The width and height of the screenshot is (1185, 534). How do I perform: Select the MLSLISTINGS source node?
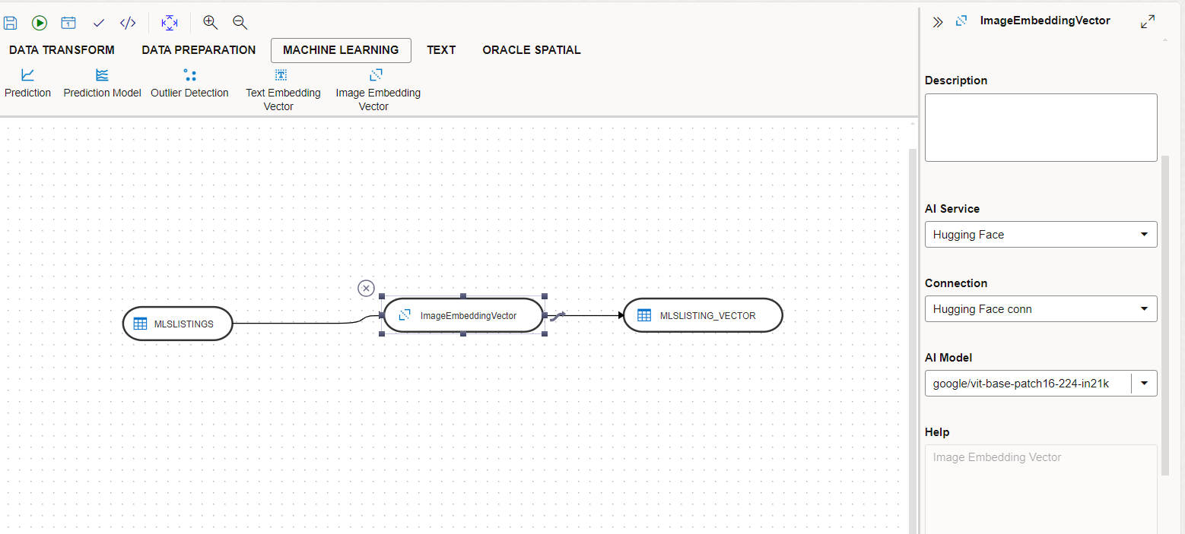point(177,324)
